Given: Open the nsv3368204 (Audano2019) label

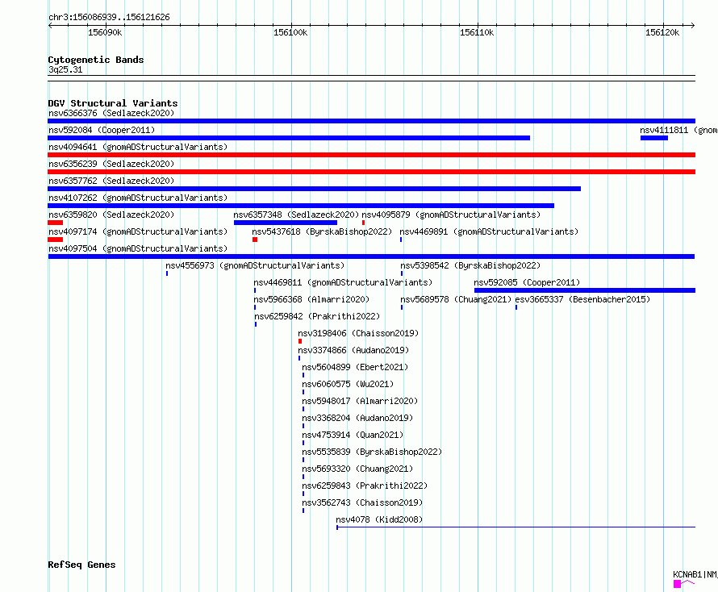Looking at the screenshot, I should 357,418.
